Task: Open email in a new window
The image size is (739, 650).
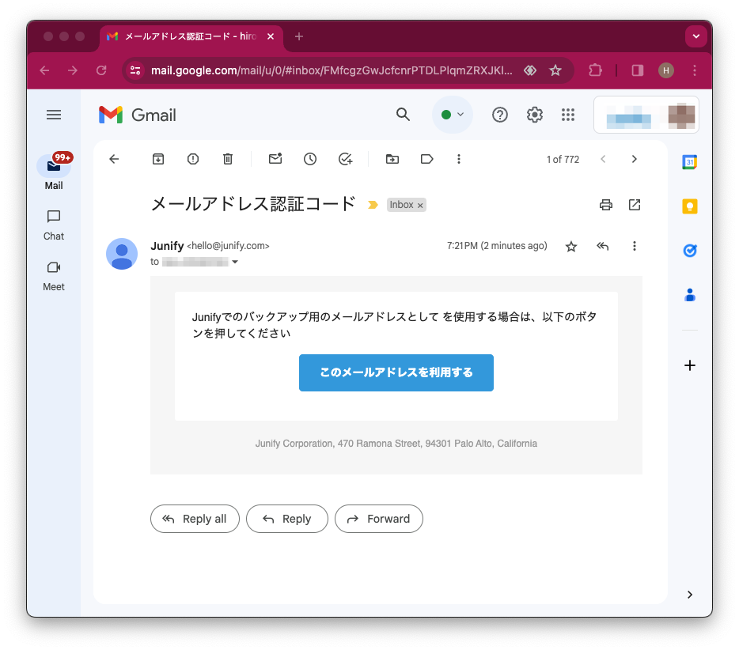Action: click(635, 205)
